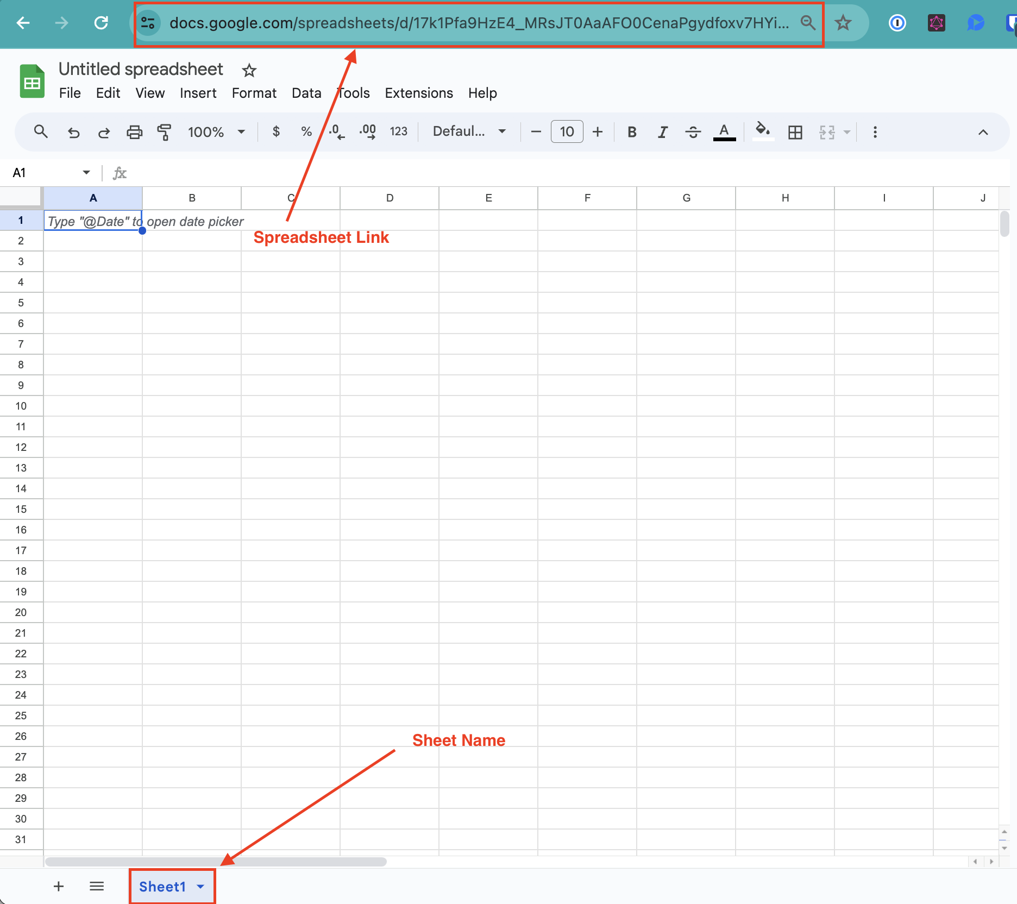The image size is (1017, 904).
Task: Show more toolbar options
Action: tap(875, 132)
